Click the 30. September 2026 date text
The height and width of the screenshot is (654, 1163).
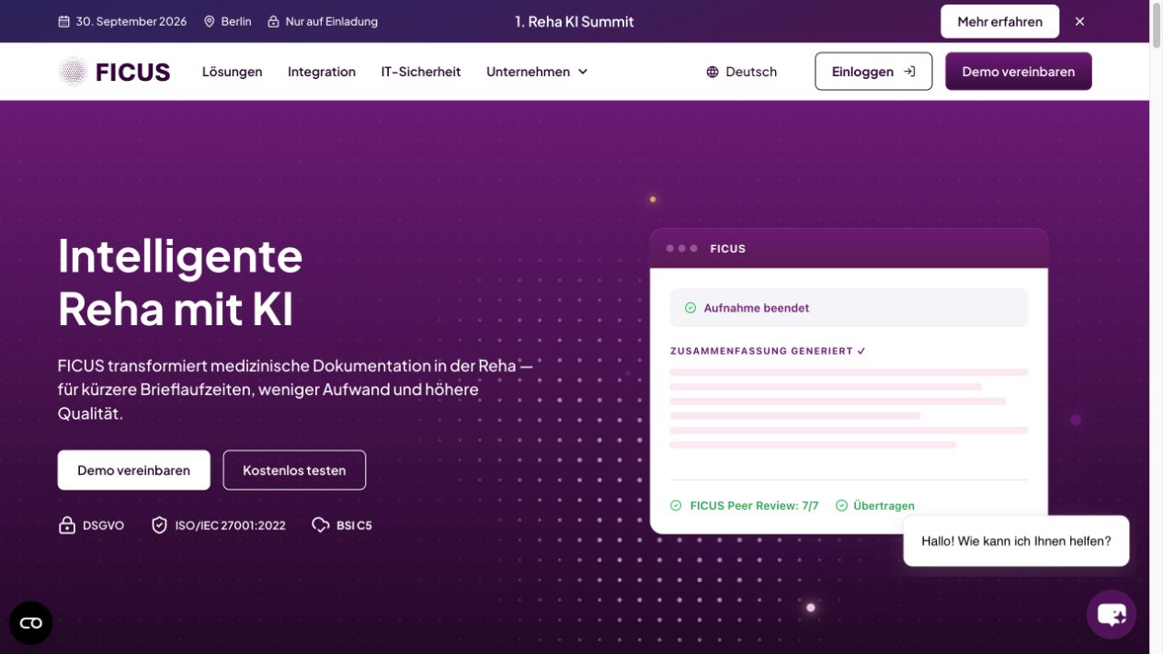coord(131,21)
